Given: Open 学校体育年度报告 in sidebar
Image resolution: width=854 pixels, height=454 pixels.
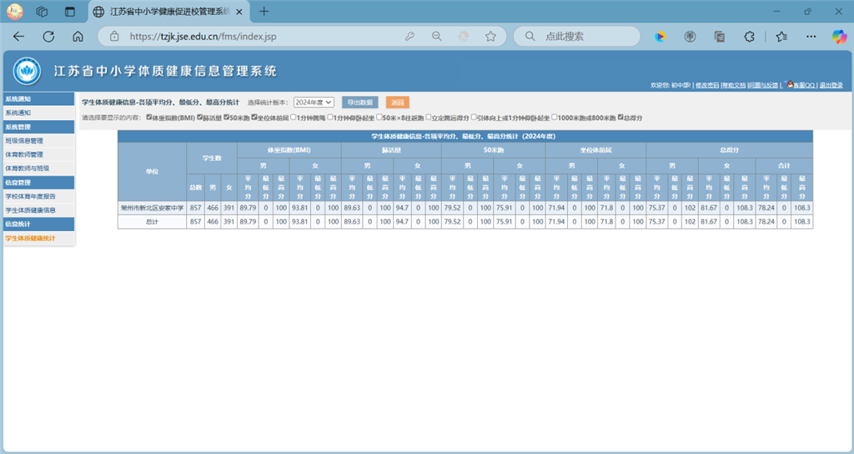Looking at the screenshot, I should coord(39,196).
